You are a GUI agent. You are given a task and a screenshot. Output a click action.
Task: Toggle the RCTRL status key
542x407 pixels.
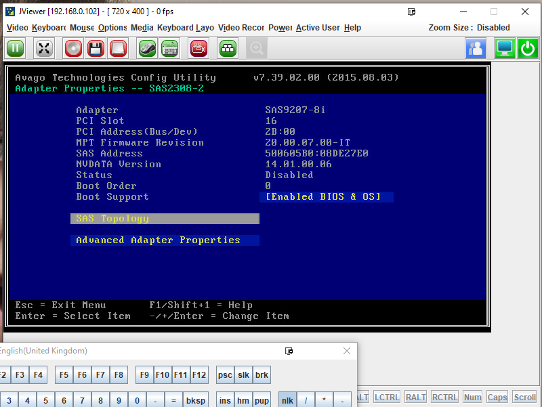pos(445,397)
